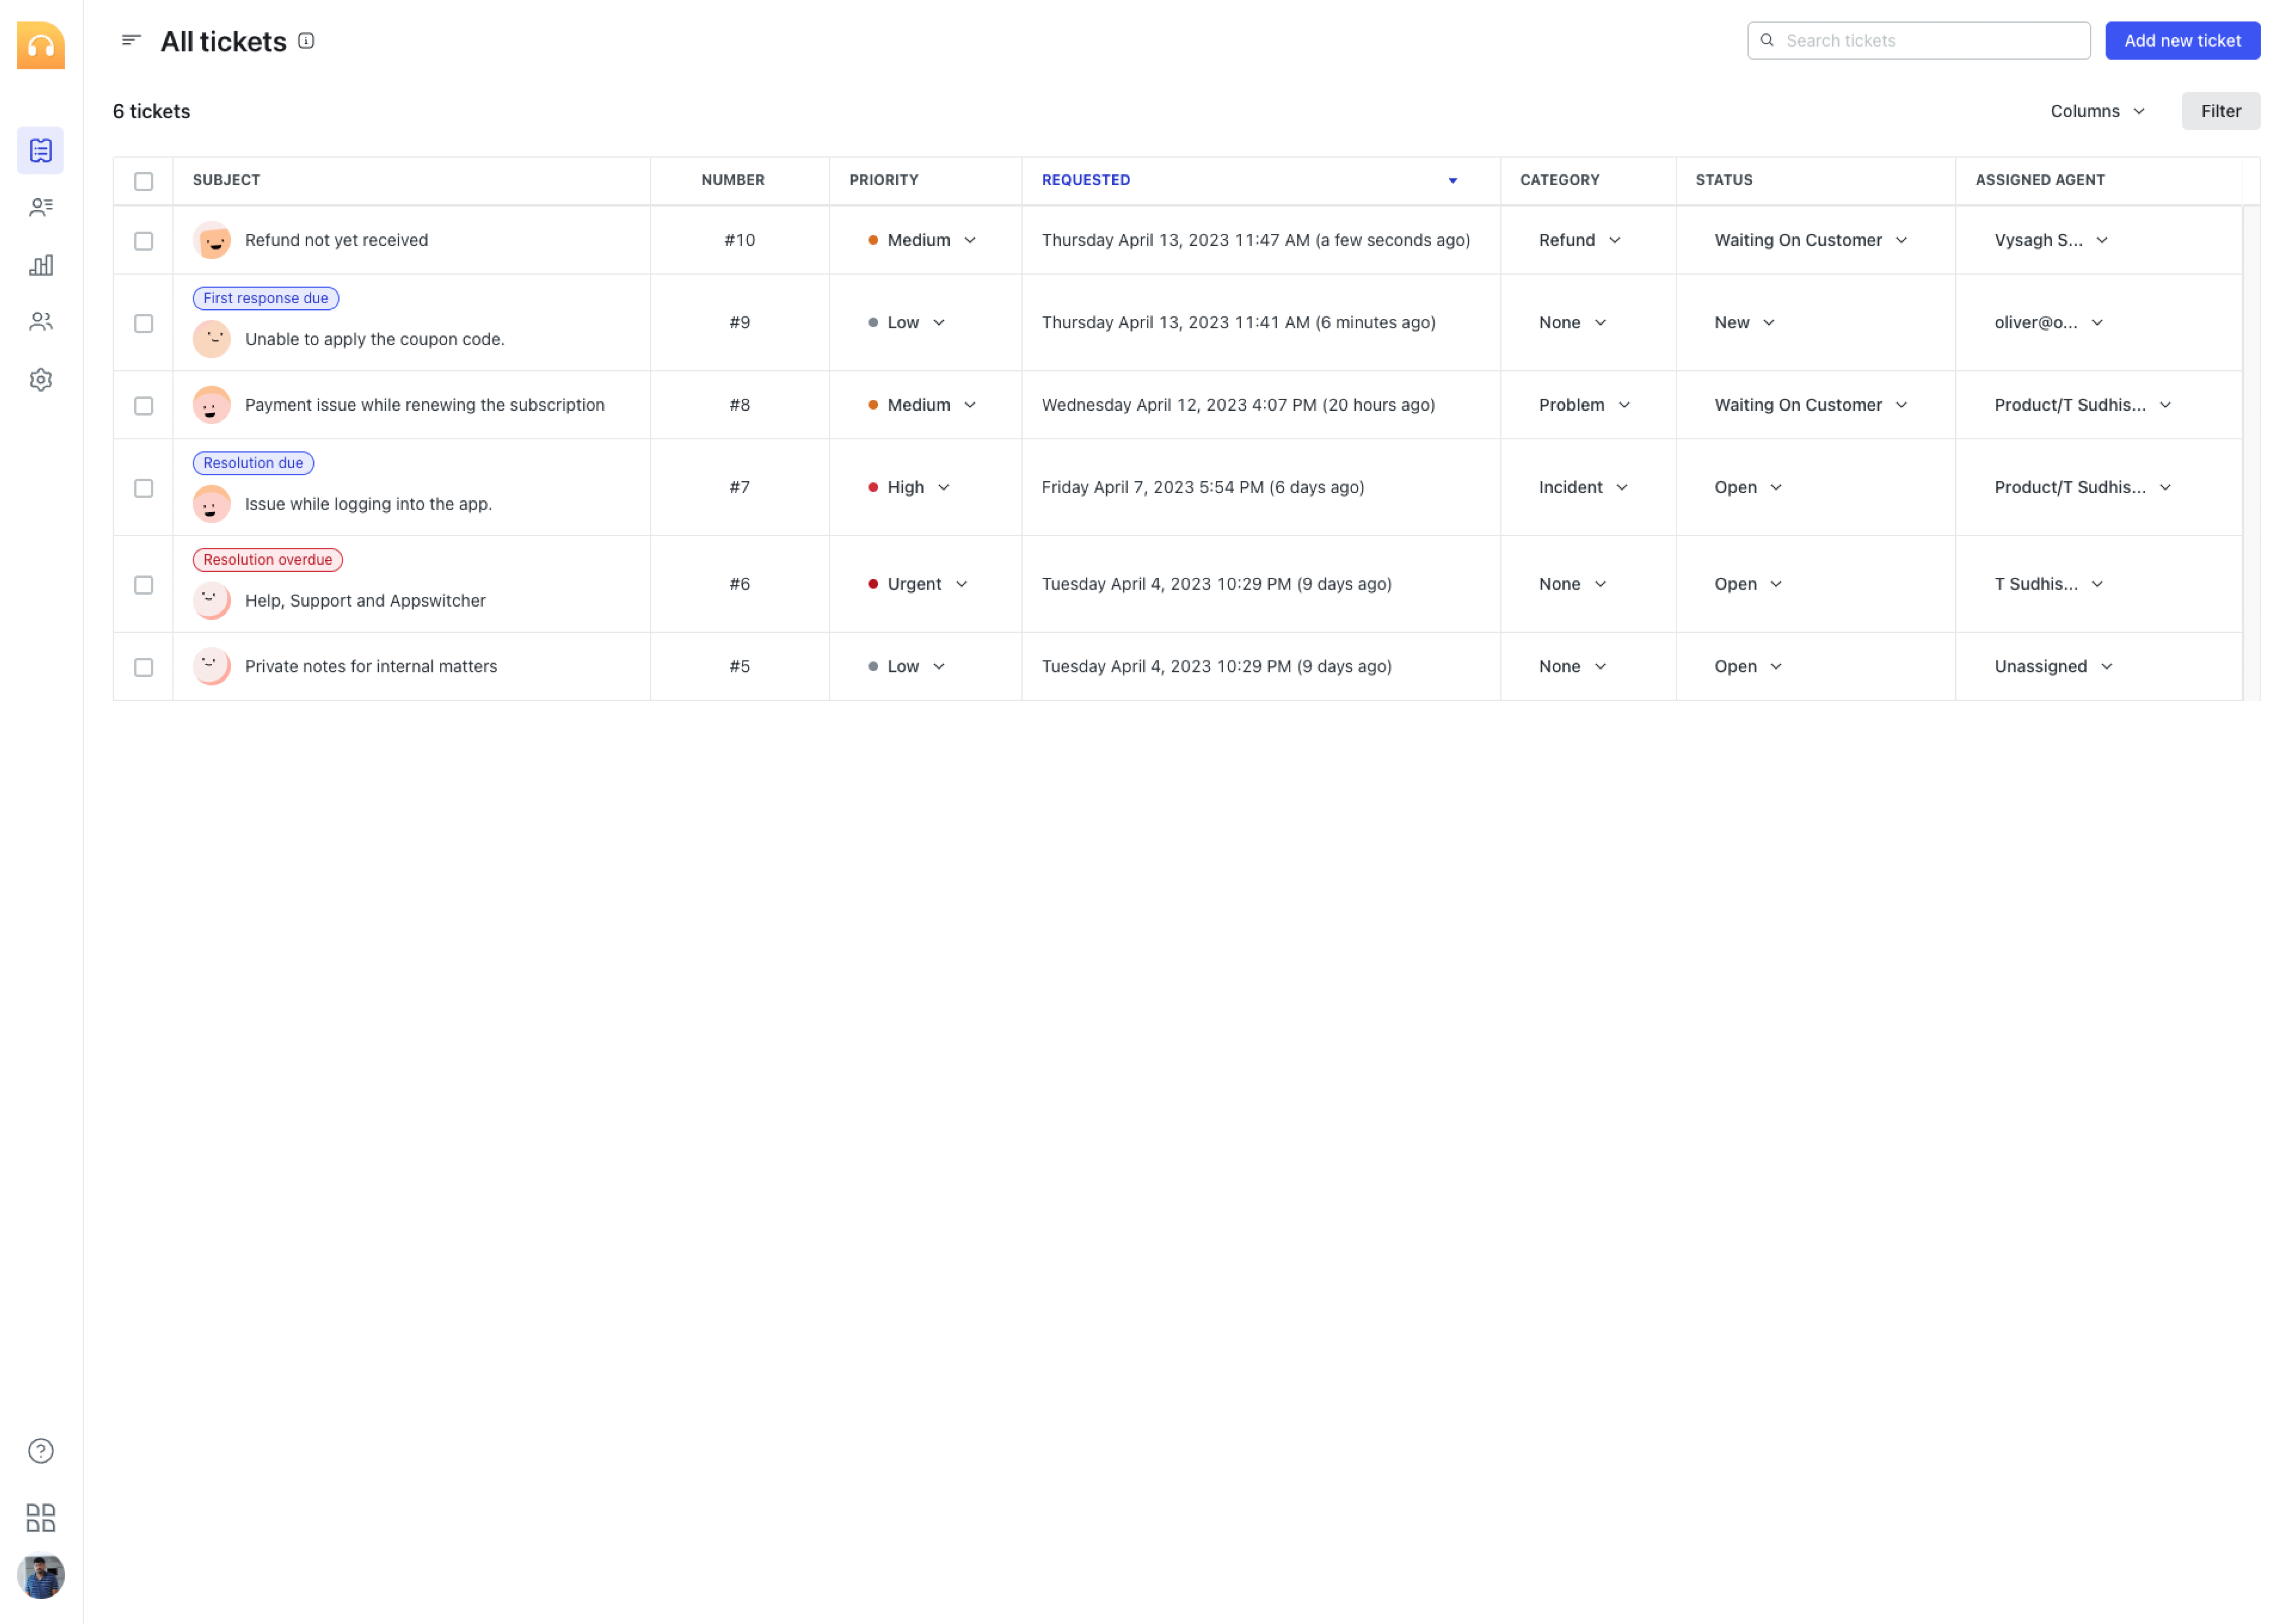Click the Filter button
This screenshot has height=1624, width=2284.
click(2221, 111)
